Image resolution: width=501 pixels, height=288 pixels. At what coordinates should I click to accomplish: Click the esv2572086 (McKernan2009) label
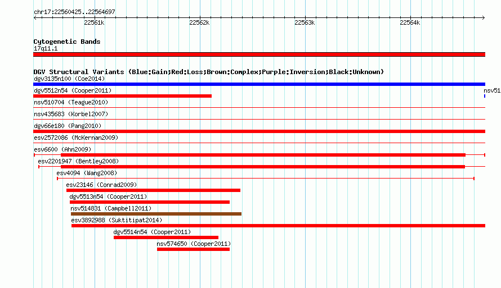(x=76, y=138)
